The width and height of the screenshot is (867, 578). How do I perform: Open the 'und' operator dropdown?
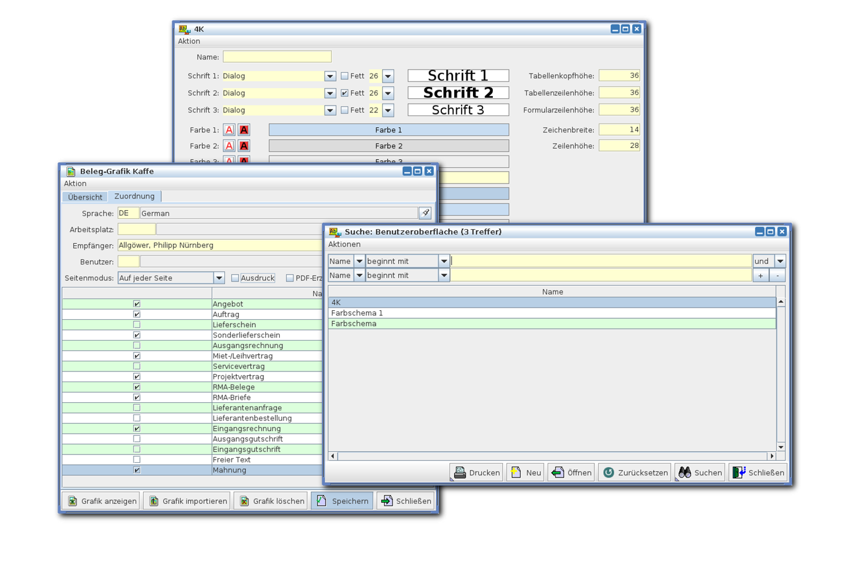[780, 261]
